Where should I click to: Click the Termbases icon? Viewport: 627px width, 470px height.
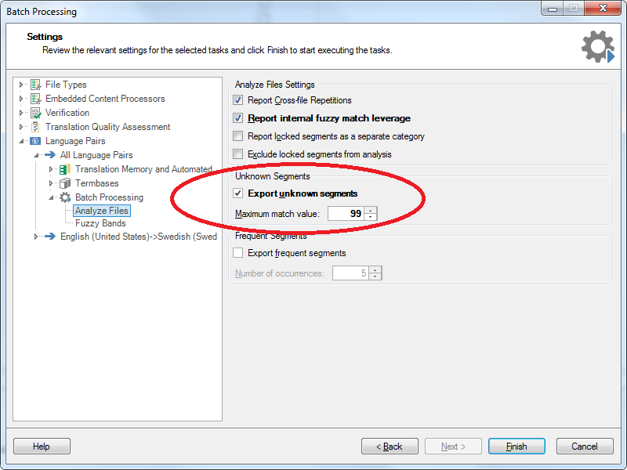pos(65,183)
